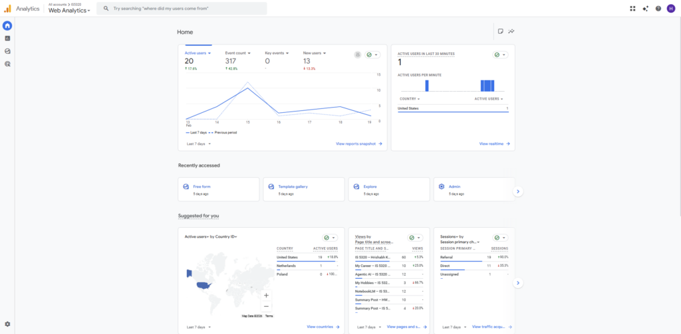Open Advertising from the left sidebar
This screenshot has height=334, width=681.
(x=7, y=64)
